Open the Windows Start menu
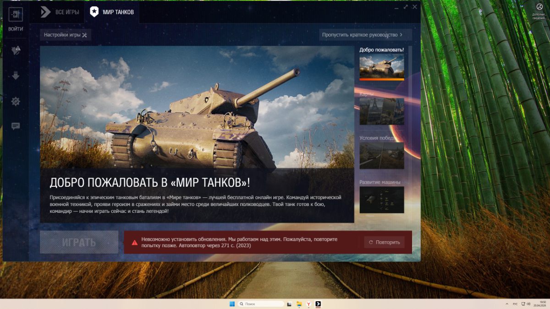 pos(232,304)
